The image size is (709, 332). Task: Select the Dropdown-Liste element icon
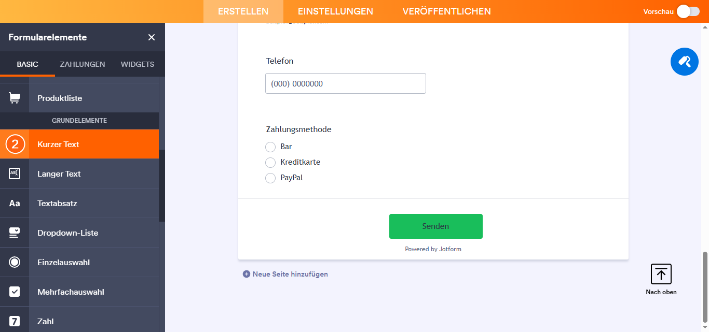tap(14, 233)
